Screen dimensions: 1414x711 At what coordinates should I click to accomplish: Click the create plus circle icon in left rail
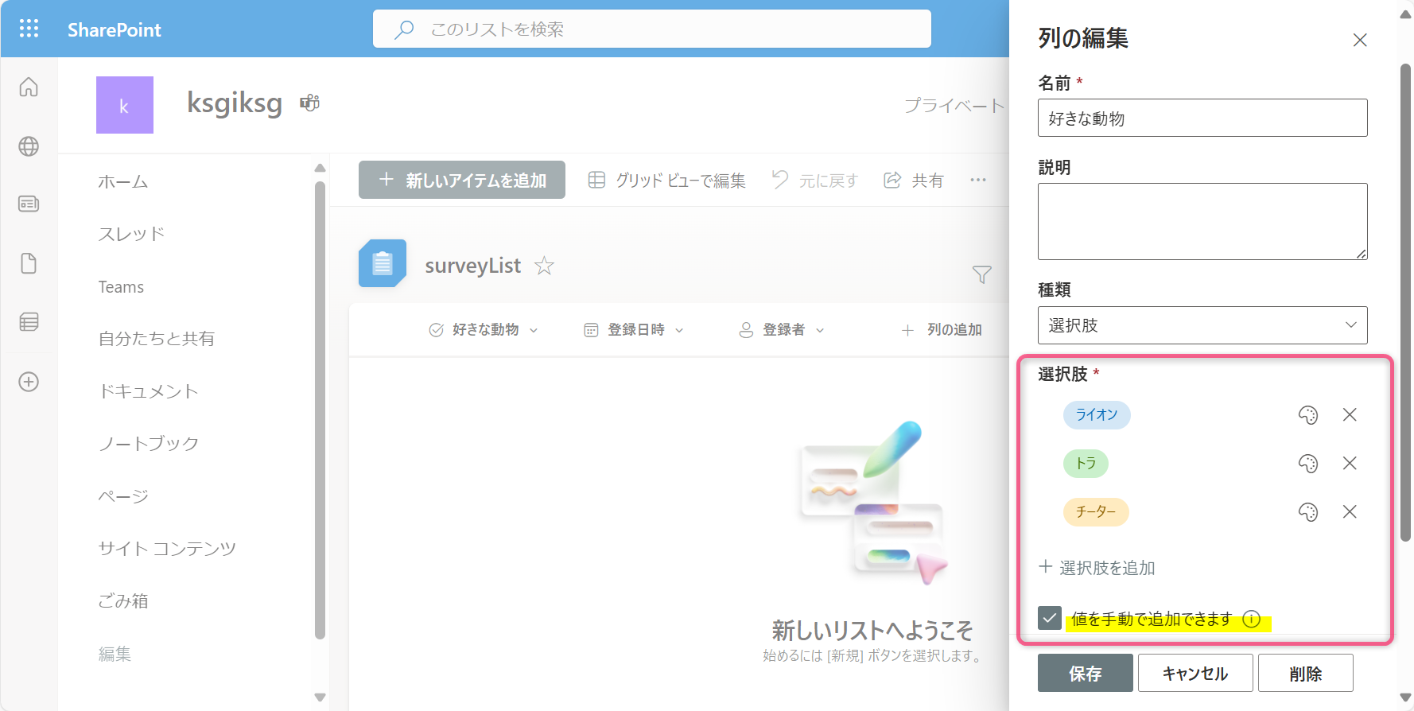[29, 382]
